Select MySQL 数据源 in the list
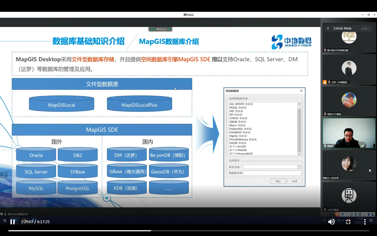 (238, 108)
